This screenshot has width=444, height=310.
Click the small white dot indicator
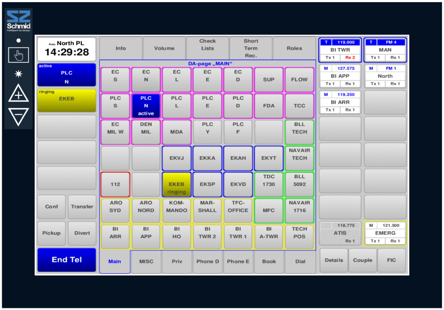coord(18,40)
